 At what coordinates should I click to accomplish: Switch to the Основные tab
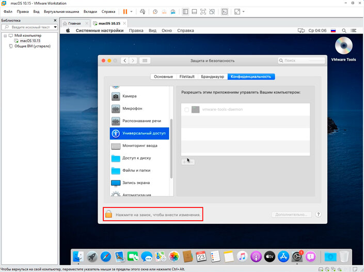click(164, 77)
